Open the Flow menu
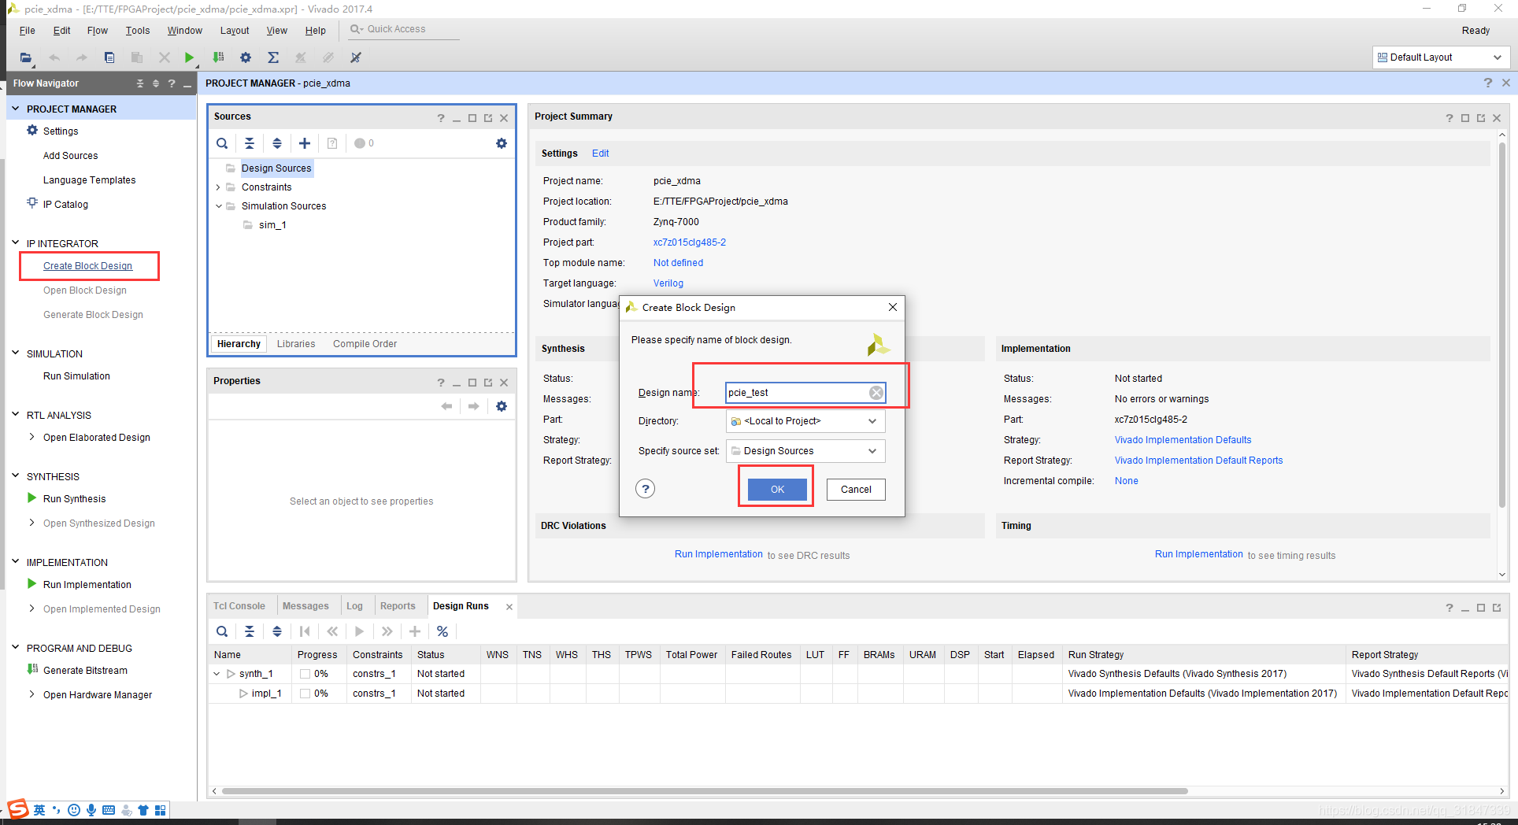 point(97,31)
